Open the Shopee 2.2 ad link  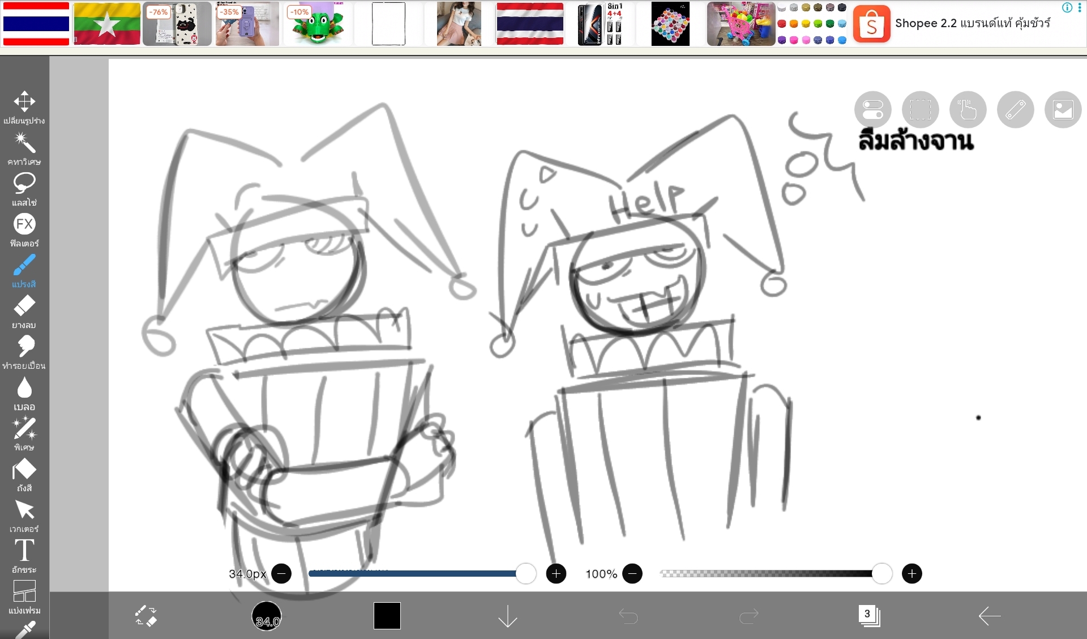pos(972,23)
